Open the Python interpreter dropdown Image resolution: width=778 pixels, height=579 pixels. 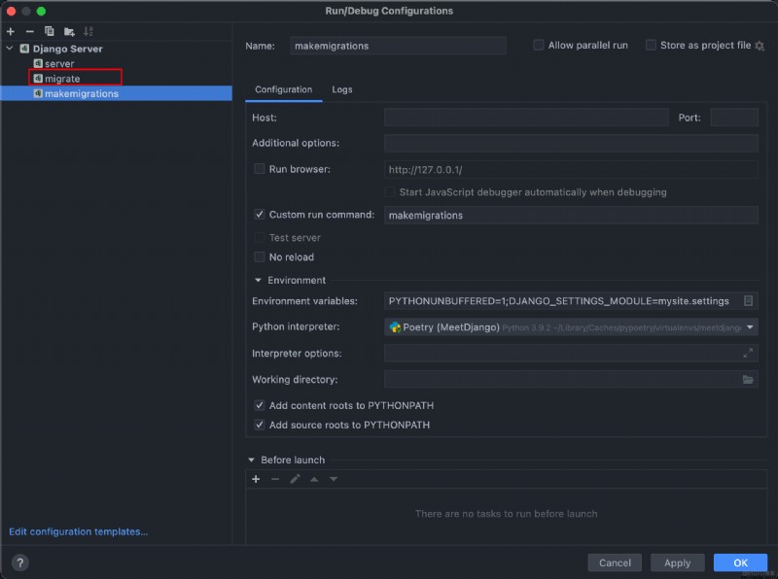coord(750,327)
